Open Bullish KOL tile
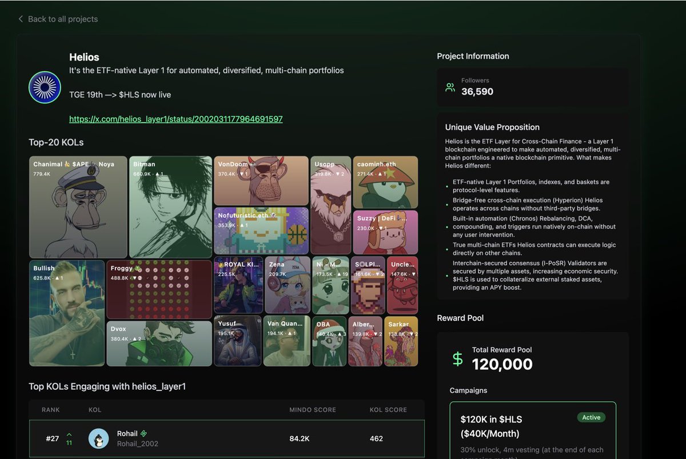Image resolution: width=686 pixels, height=459 pixels. 67,313
